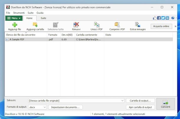Screen dimensions: 180x119
Task: Click the Doxillion v 10.16 status bar text
Action: (x=24, y=114)
